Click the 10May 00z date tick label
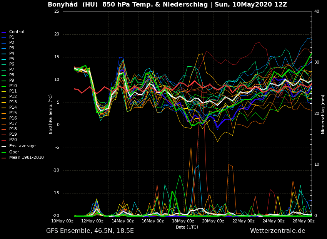Screen dimensions: 327x239 click(62, 221)
